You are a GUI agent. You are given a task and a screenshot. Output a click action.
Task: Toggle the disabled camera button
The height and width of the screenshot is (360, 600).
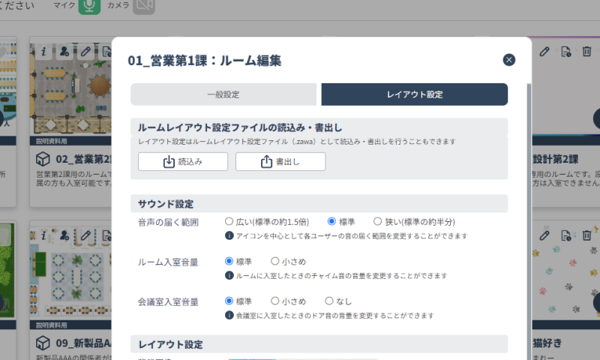143,7
